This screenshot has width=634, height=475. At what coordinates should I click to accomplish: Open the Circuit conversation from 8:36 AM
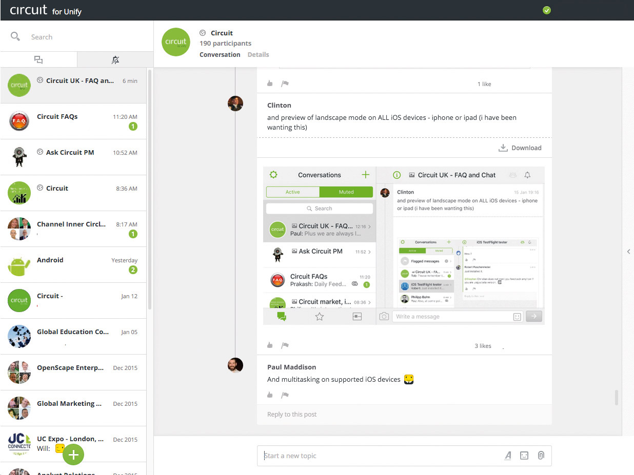point(73,193)
